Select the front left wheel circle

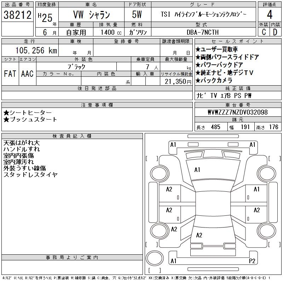[159, 174]
